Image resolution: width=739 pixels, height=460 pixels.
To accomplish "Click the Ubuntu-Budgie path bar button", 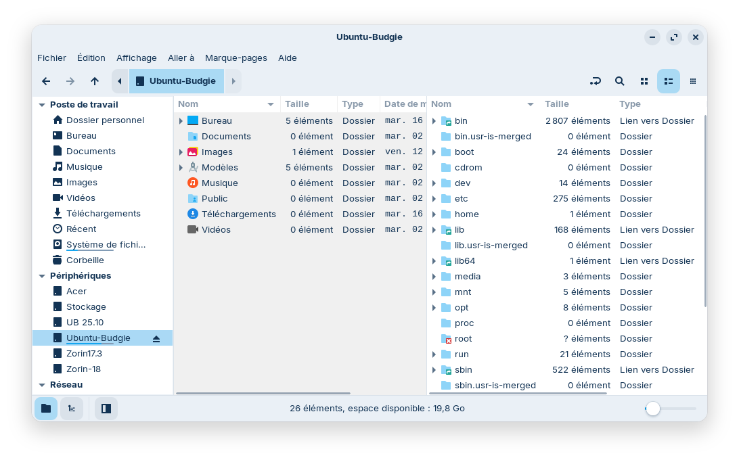I will click(176, 81).
